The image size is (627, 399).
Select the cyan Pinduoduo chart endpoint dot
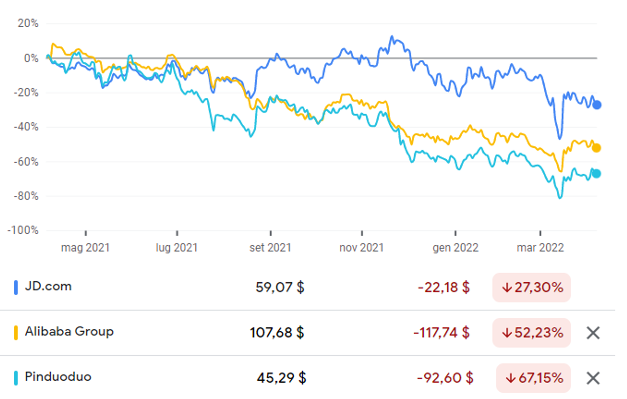[596, 174]
